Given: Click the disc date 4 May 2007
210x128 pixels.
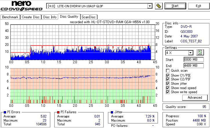Looking at the screenshot, I should point(189,36).
